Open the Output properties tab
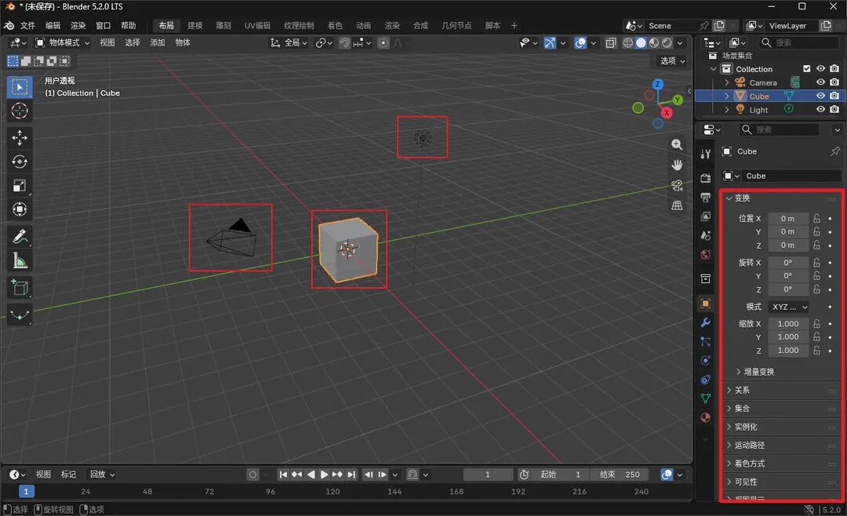Screen dimensions: 847x516 [x=706, y=197]
